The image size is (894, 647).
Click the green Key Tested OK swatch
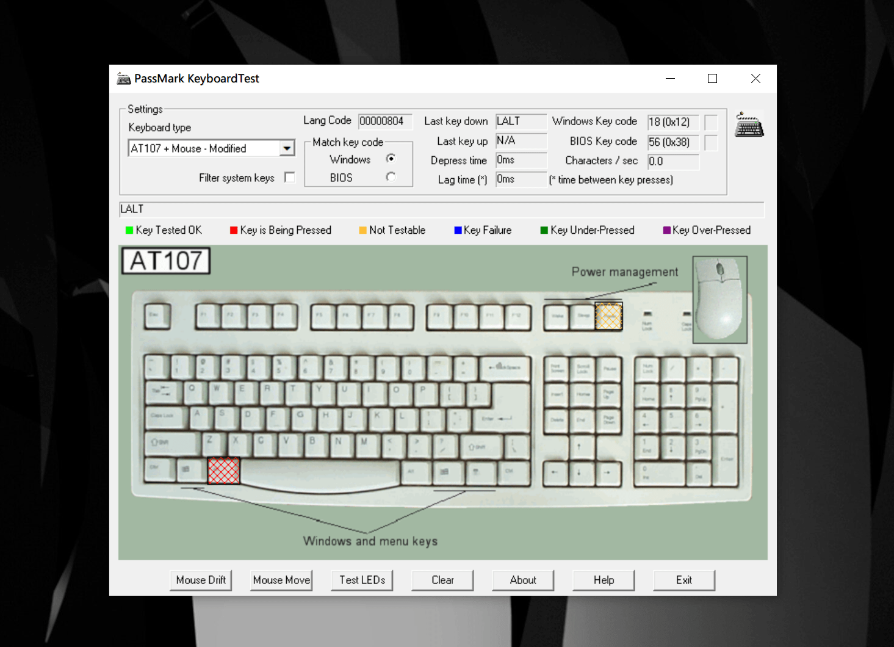(x=129, y=230)
